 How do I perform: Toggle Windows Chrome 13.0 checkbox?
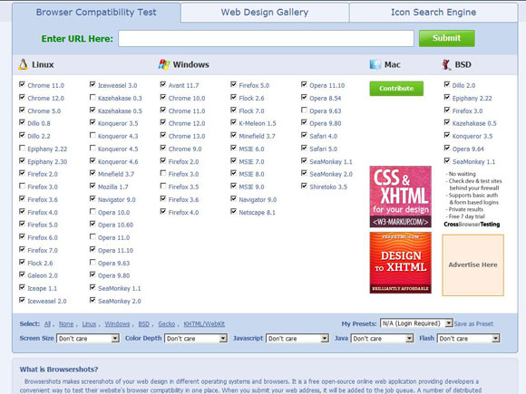163,135
